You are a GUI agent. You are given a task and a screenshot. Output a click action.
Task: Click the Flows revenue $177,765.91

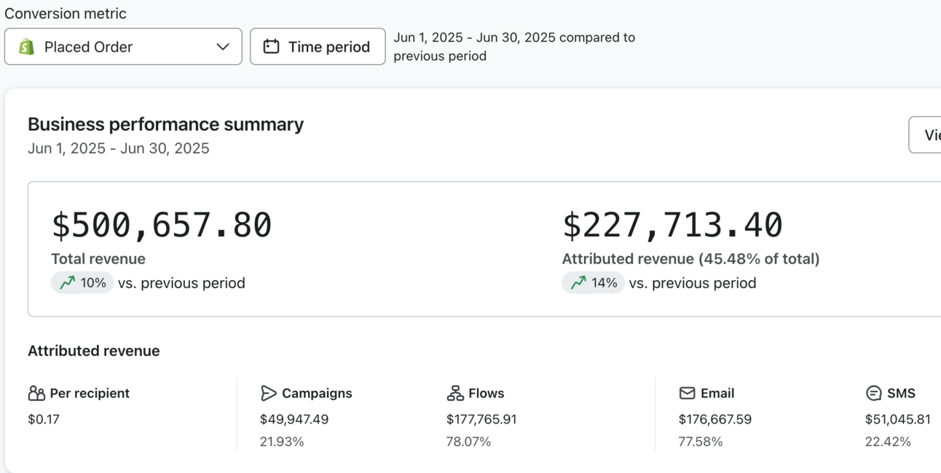coord(481,420)
